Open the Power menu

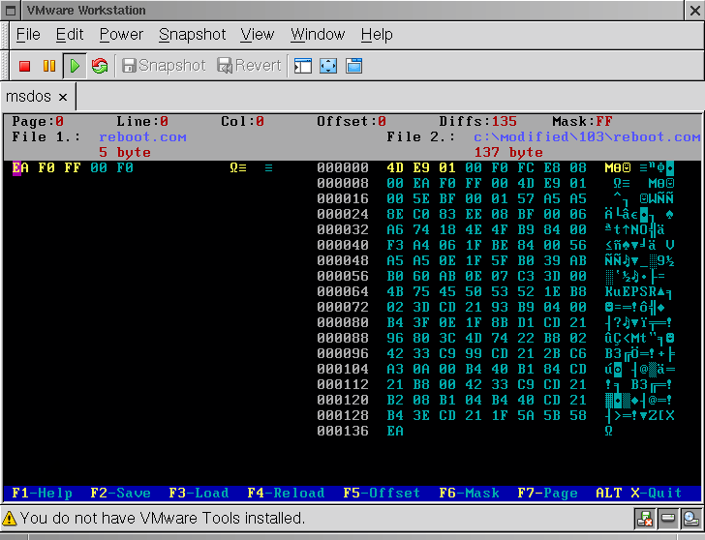(x=121, y=34)
